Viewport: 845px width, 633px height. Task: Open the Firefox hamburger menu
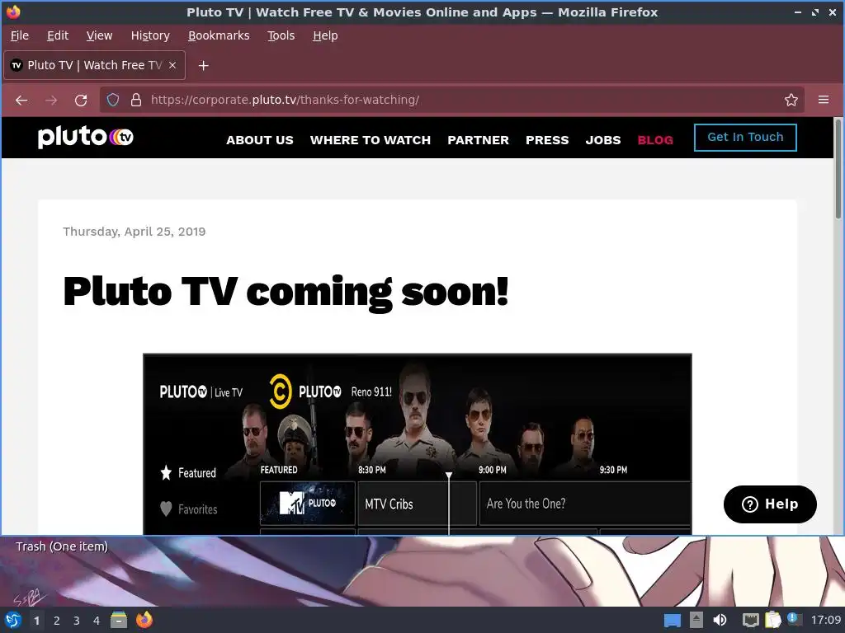click(x=824, y=100)
